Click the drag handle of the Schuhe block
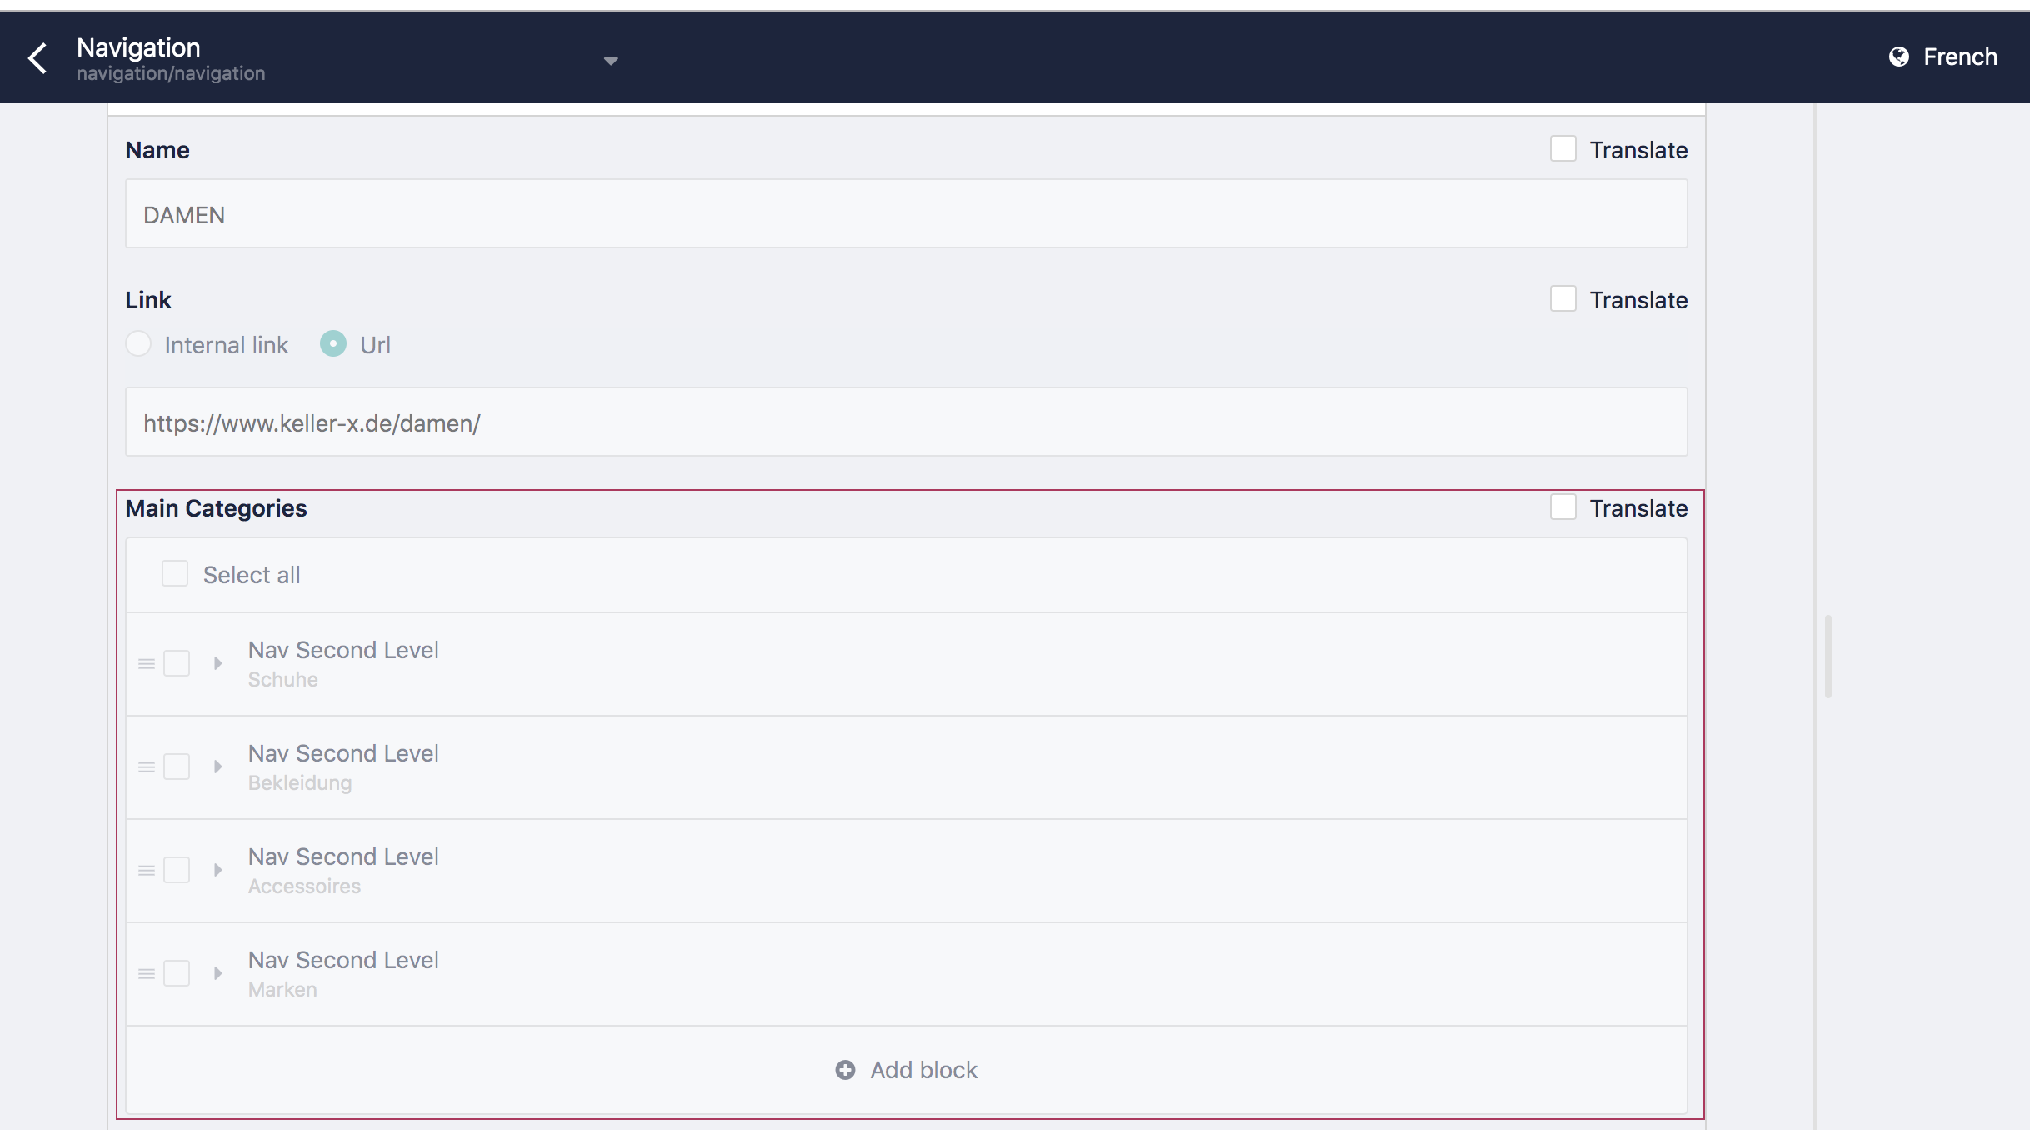The image size is (2030, 1130). click(x=146, y=663)
